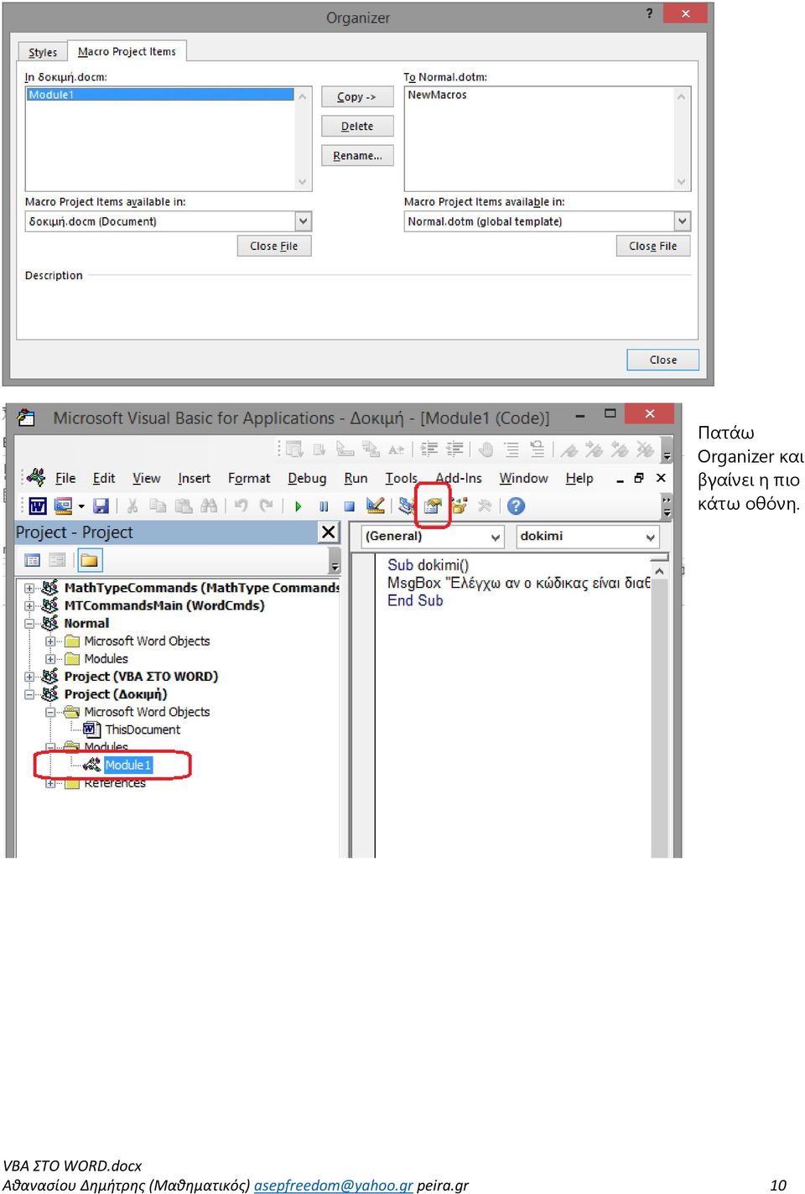Open VBA Help blue question icon

pyautogui.click(x=517, y=506)
